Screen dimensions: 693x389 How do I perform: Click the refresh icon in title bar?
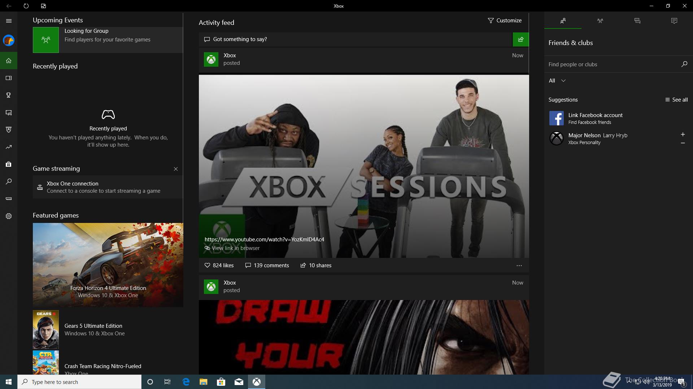point(26,6)
